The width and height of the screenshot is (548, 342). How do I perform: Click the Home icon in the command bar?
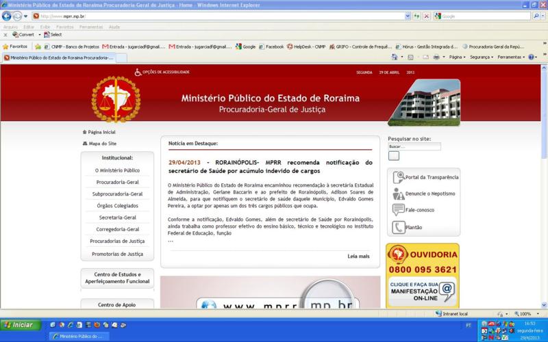click(x=395, y=57)
